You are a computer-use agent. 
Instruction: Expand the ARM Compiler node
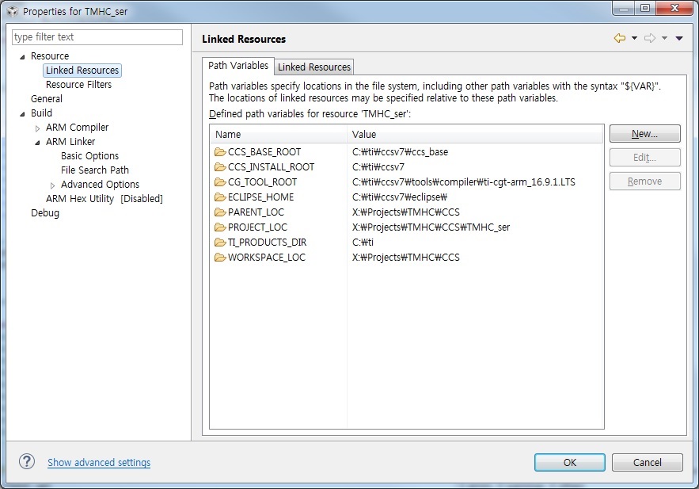click(37, 128)
